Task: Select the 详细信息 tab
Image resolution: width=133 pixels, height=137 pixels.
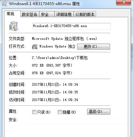Action: [x=64, y=14]
